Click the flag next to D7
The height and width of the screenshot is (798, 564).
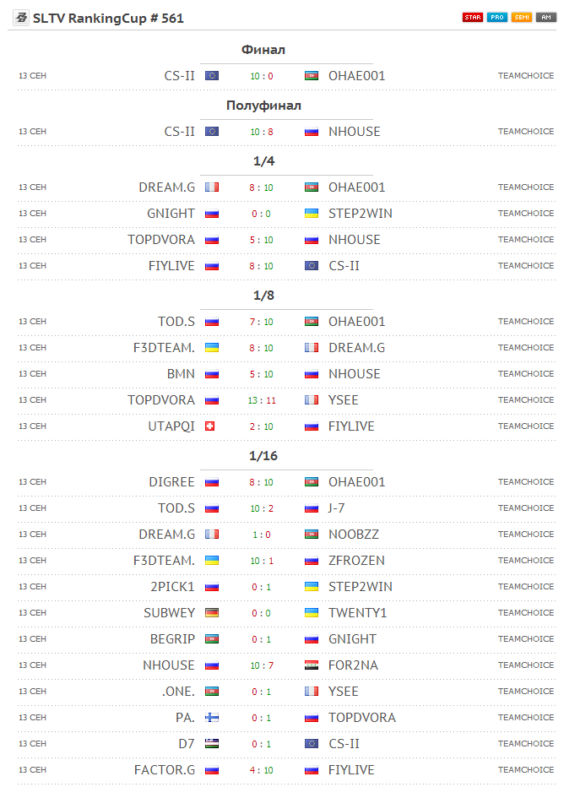click(x=212, y=744)
